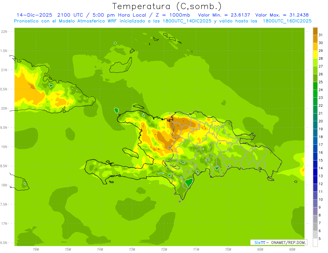
Task: Click the '70W' longitude axis label
Action: [x=228, y=249]
